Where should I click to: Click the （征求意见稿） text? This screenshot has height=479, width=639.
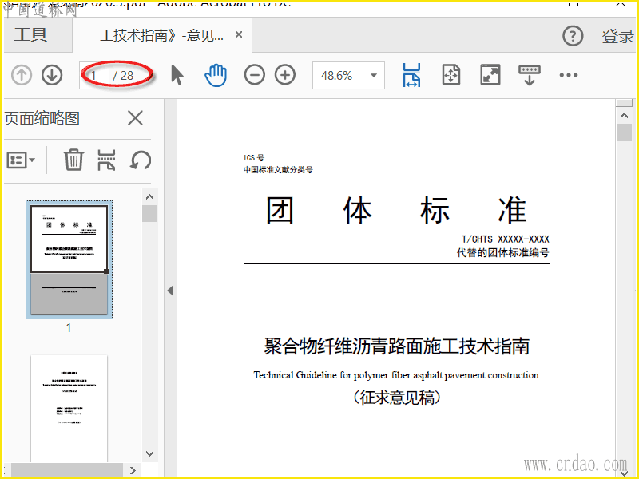point(397,398)
